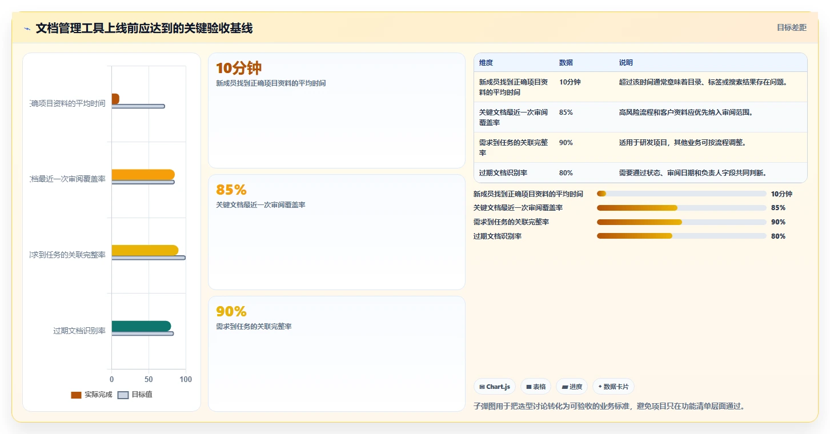Click the grey 目标值 legend swatch
The image size is (830, 434).
click(x=123, y=395)
